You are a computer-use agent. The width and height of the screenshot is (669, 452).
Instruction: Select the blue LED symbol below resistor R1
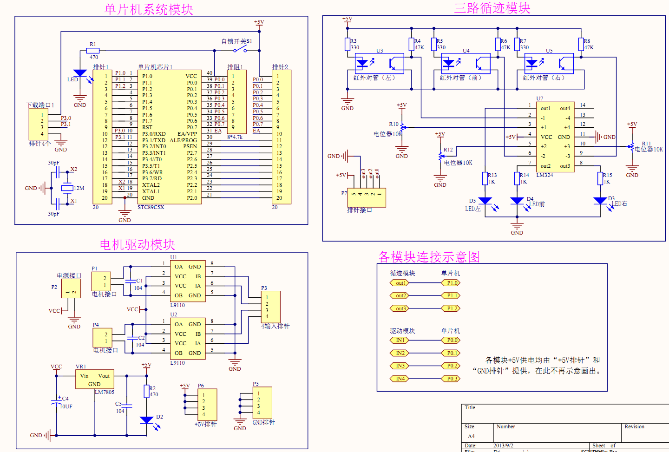[80, 73]
